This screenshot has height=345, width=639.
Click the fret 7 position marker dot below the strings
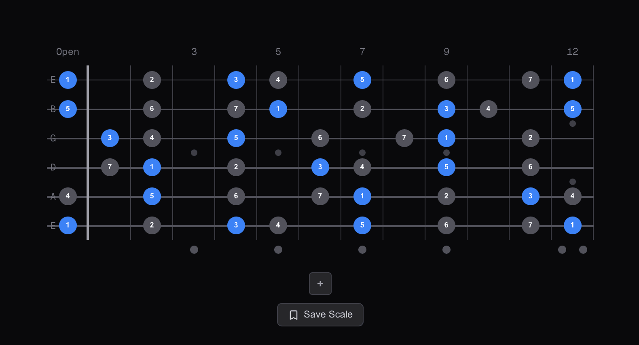pos(362,250)
